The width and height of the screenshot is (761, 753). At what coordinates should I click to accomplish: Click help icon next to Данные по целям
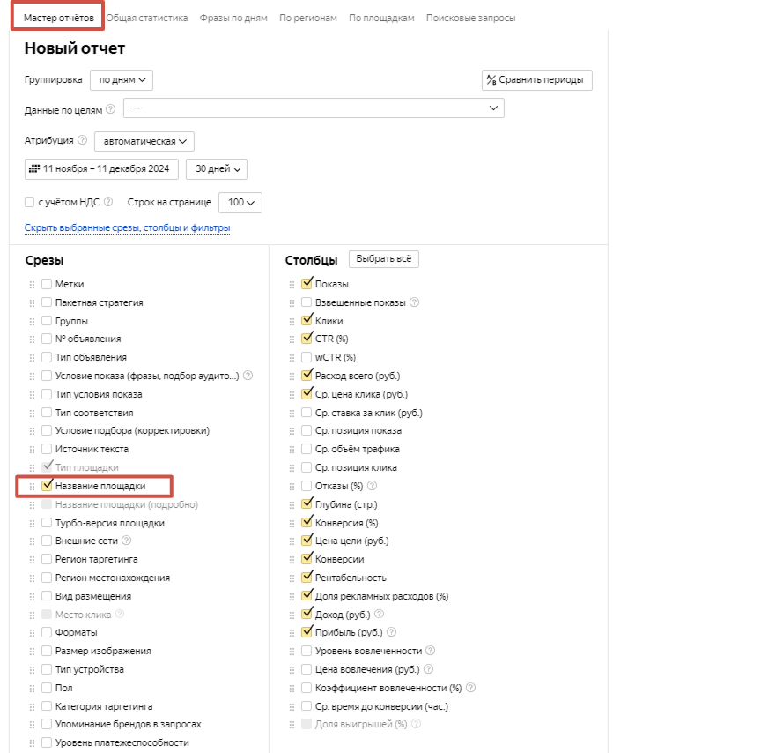coord(110,109)
